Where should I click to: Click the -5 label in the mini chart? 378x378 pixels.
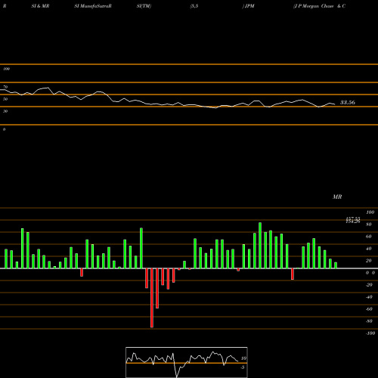point(243,367)
